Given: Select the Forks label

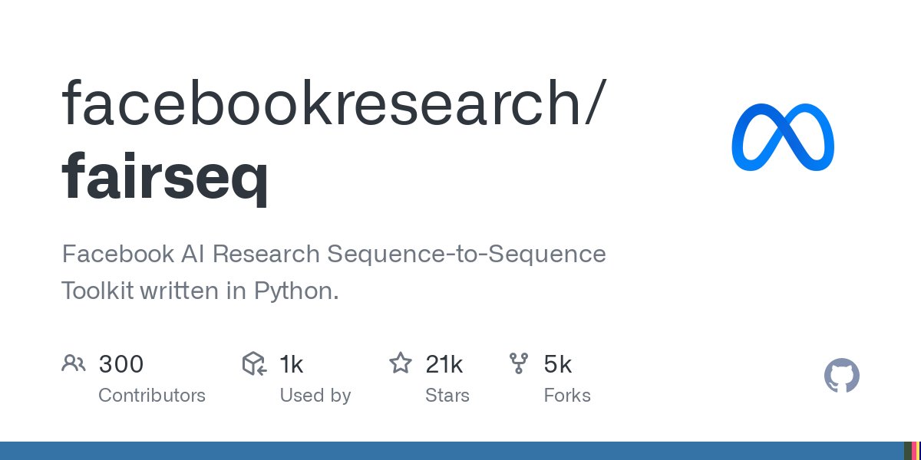Looking at the screenshot, I should tap(566, 396).
